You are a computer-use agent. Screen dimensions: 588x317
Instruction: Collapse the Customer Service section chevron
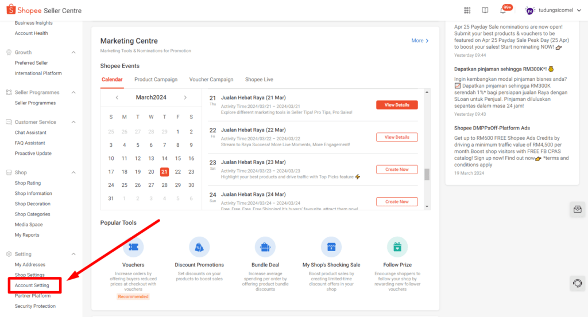tap(73, 122)
